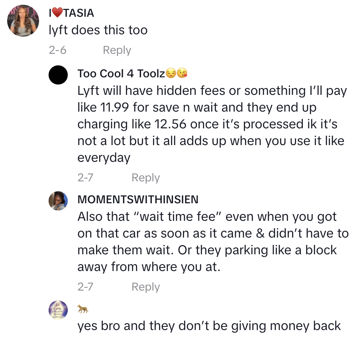Reply to I❤TASIA's comment
Image resolution: width=357 pixels, height=338 pixels.
[117, 50]
